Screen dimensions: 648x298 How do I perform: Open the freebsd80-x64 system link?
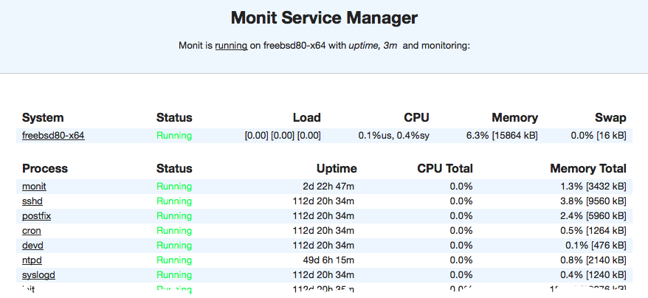[53, 136]
